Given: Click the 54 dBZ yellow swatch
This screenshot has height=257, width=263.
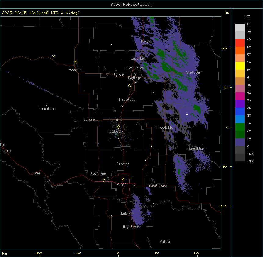Looking at the screenshot, I should point(240,66).
